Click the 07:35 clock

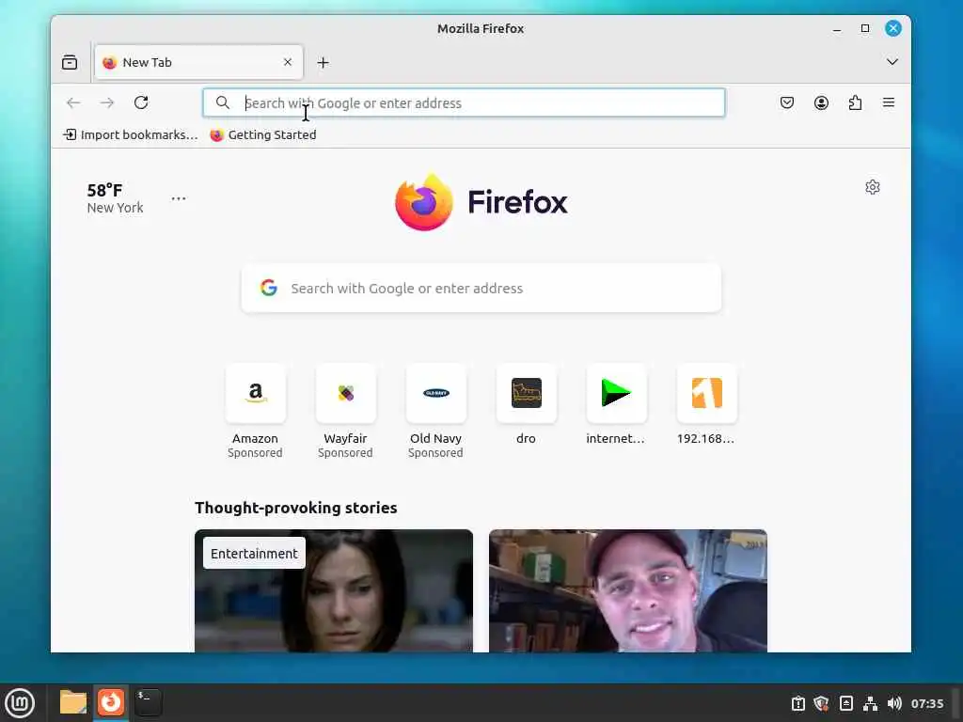coord(926,703)
